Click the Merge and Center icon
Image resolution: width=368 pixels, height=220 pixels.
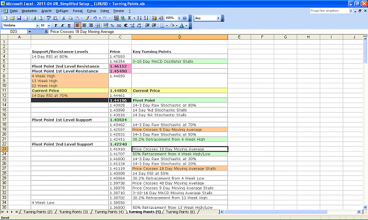point(98,25)
